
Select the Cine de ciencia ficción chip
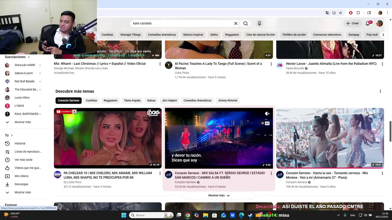tap(261, 35)
